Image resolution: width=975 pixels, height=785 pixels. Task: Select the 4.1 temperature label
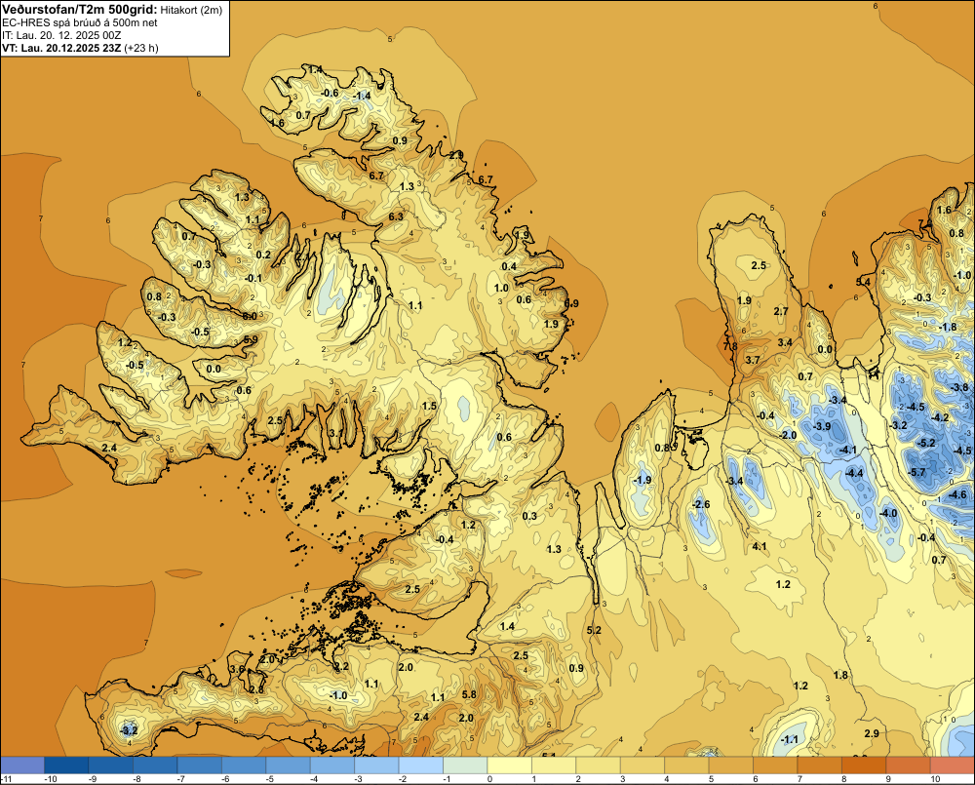coord(760,546)
